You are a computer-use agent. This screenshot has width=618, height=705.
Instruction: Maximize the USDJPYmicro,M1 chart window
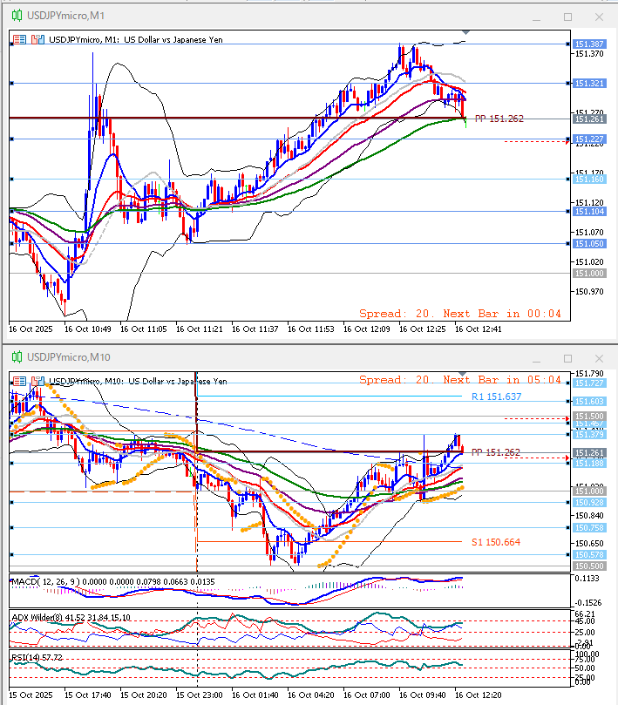567,17
